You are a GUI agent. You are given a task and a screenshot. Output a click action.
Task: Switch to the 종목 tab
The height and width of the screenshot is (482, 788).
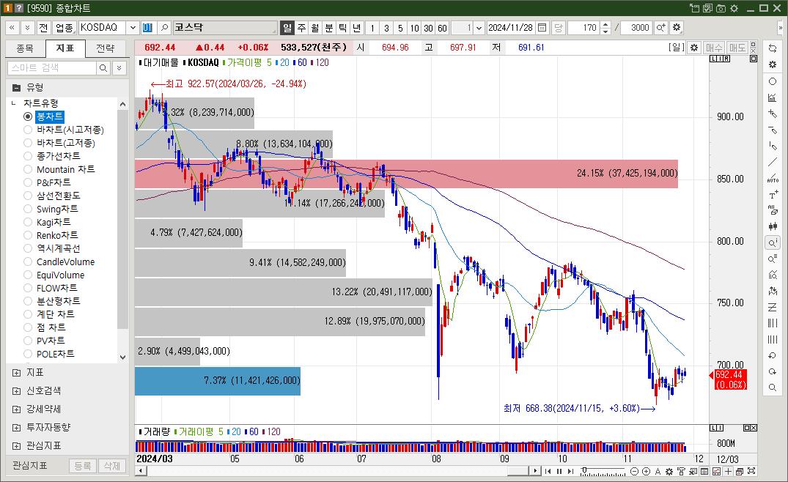pos(25,48)
